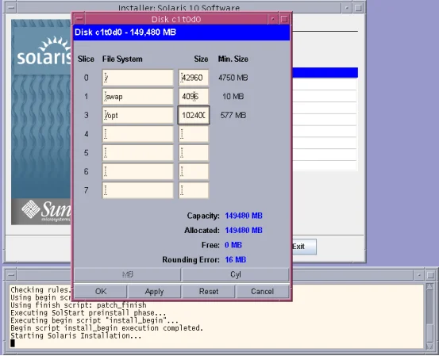439x356 pixels.
Task: Cancel the Disk c1t0d0 dialog
Action: coord(262,292)
